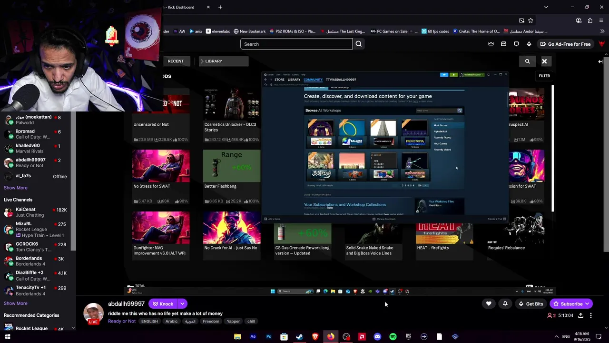Focus the Kick Search input field
Screen dimensions: 609x343
point(296,44)
